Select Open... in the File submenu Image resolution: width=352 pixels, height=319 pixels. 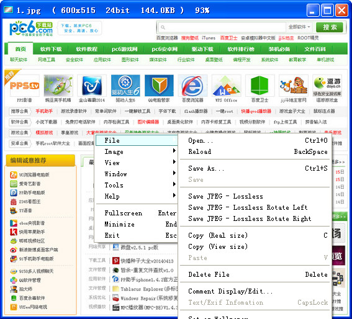(255, 140)
